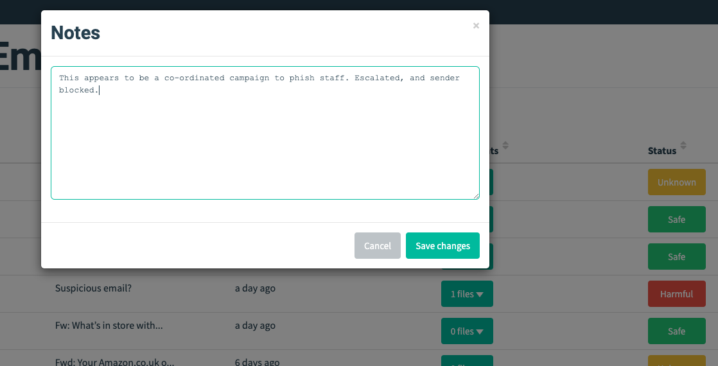Select the Fw: What's in store with... subject

point(109,326)
